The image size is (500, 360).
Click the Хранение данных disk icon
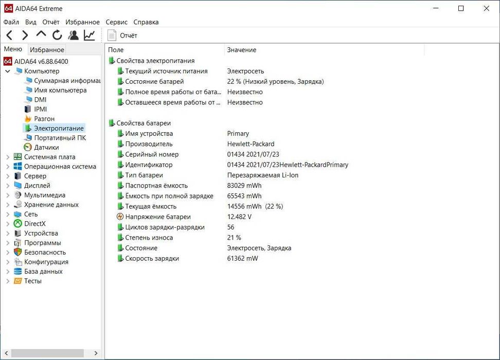coord(18,204)
